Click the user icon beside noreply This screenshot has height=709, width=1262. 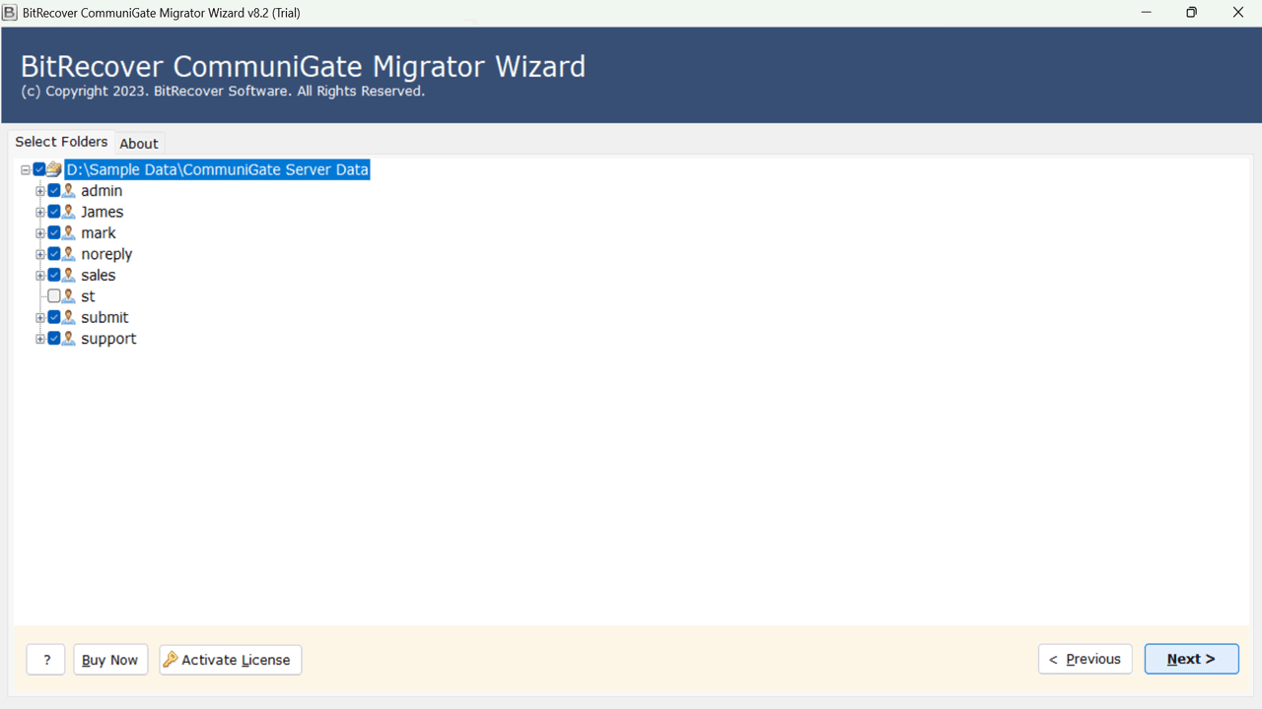tap(69, 254)
